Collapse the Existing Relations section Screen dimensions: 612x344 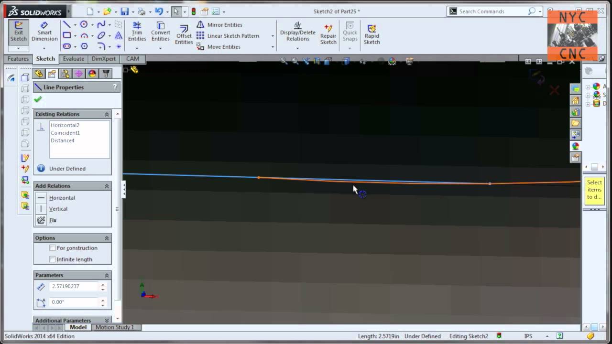tap(107, 114)
